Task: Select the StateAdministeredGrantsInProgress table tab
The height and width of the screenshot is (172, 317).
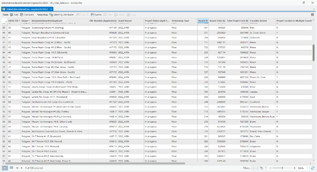Action: (x=24, y=8)
